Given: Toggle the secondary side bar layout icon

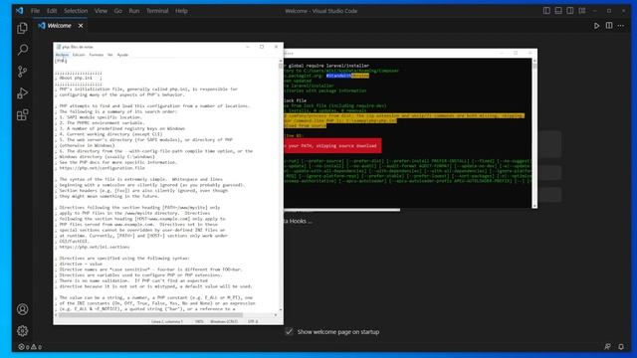Looking at the screenshot, I should click(570, 11).
